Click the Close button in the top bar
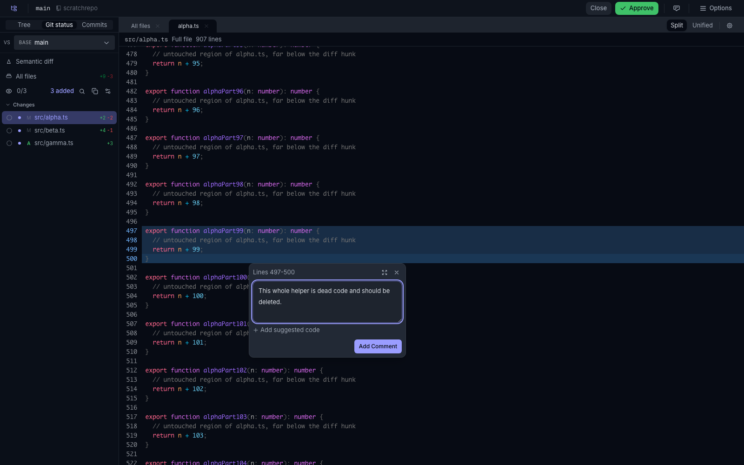 [x=598, y=8]
